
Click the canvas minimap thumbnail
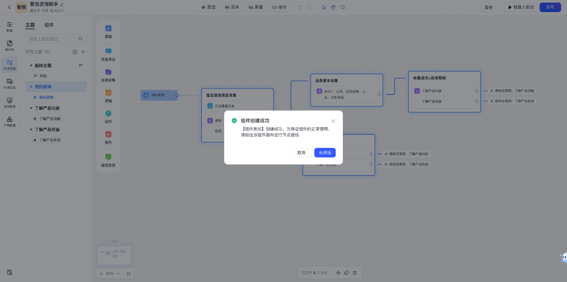point(115,255)
